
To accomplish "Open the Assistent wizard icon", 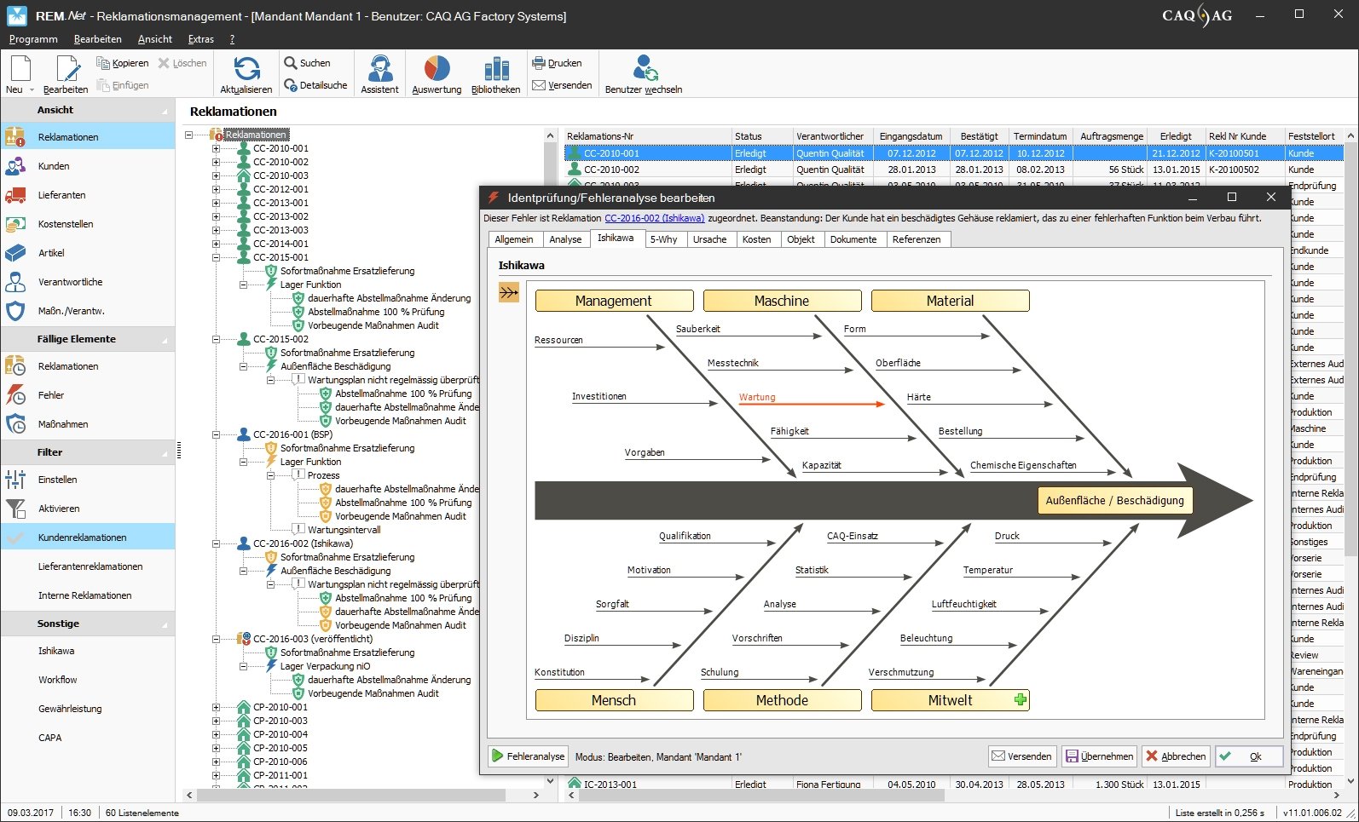I will pyautogui.click(x=379, y=68).
